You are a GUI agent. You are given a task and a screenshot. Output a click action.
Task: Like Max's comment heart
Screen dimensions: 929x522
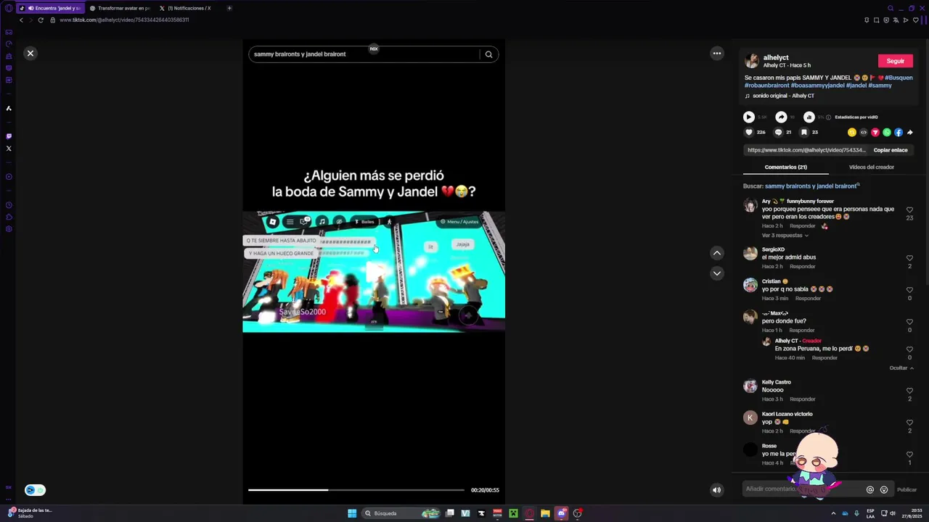click(909, 322)
